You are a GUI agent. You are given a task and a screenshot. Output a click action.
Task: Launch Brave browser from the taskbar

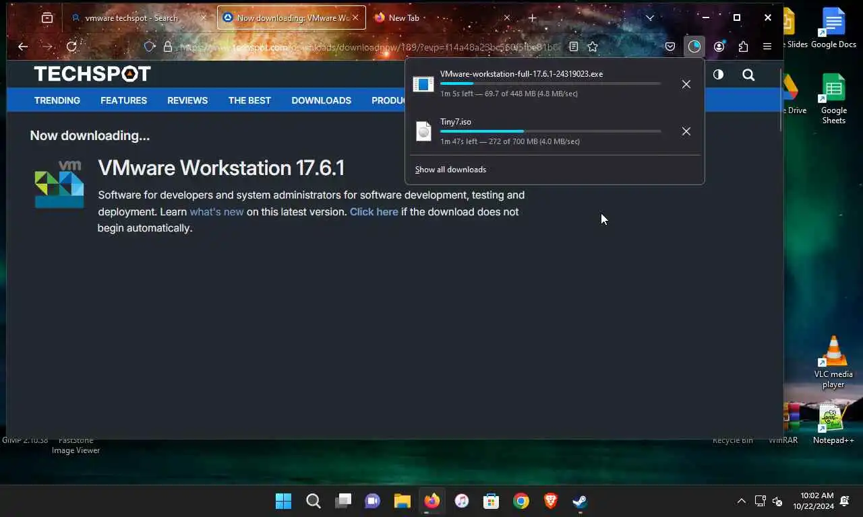point(550,501)
